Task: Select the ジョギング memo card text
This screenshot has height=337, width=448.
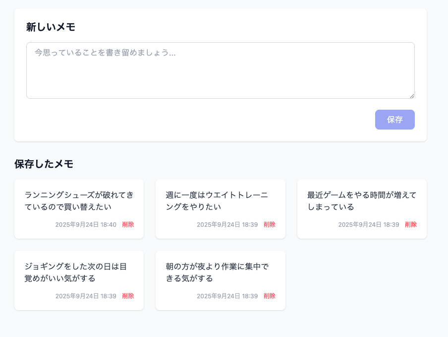Action: pos(76,272)
